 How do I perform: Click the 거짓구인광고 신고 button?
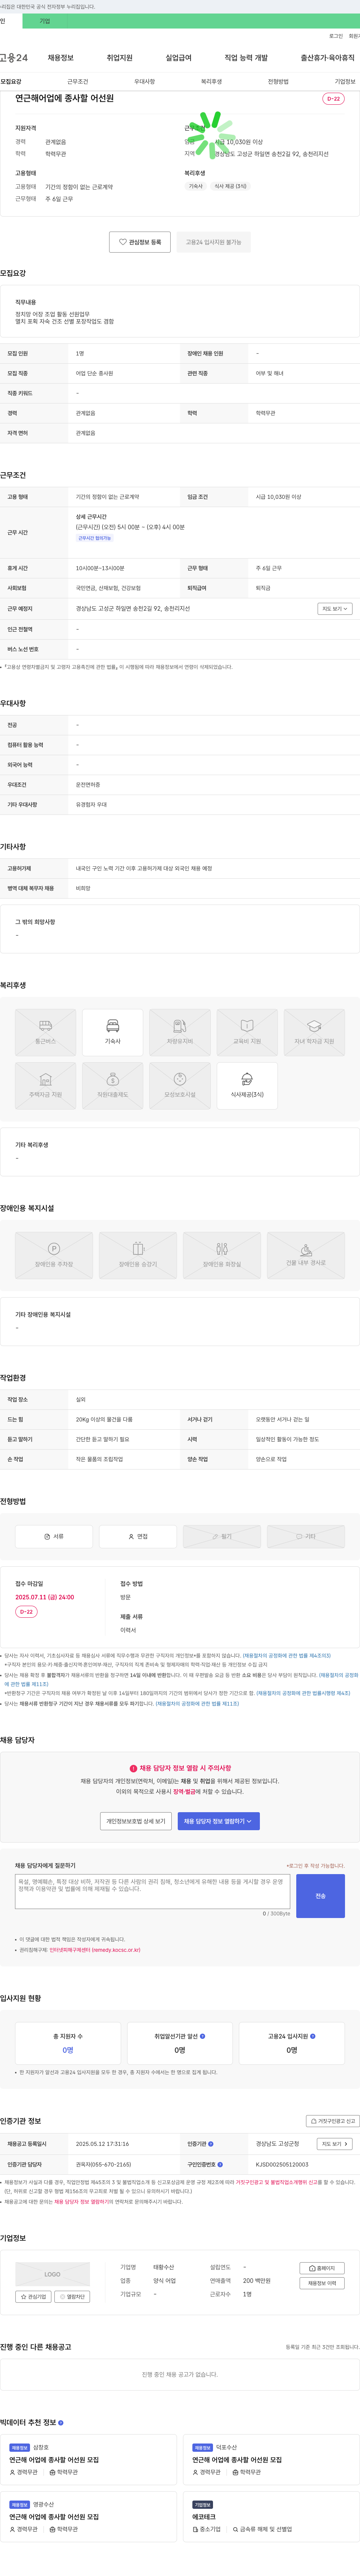click(x=333, y=2121)
